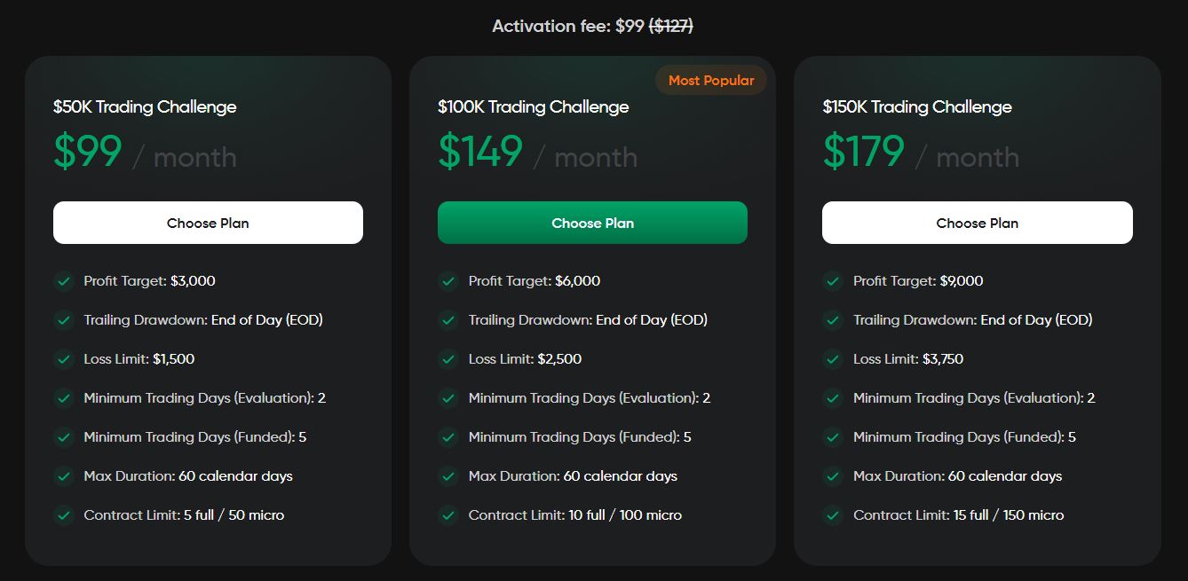The height and width of the screenshot is (581, 1188).
Task: Click checkmark beside 5 full / 50 micro
Action: coord(64,515)
